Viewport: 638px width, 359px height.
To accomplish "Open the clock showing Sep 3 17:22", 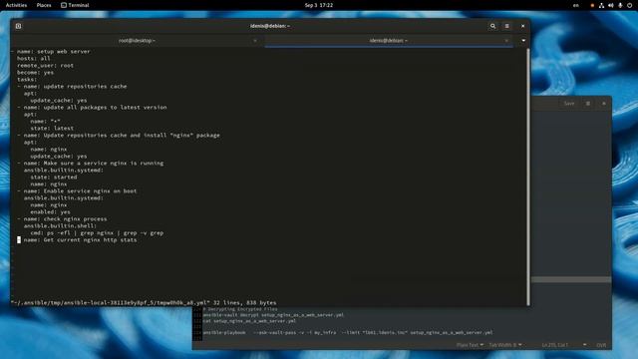I will [x=319, y=5].
